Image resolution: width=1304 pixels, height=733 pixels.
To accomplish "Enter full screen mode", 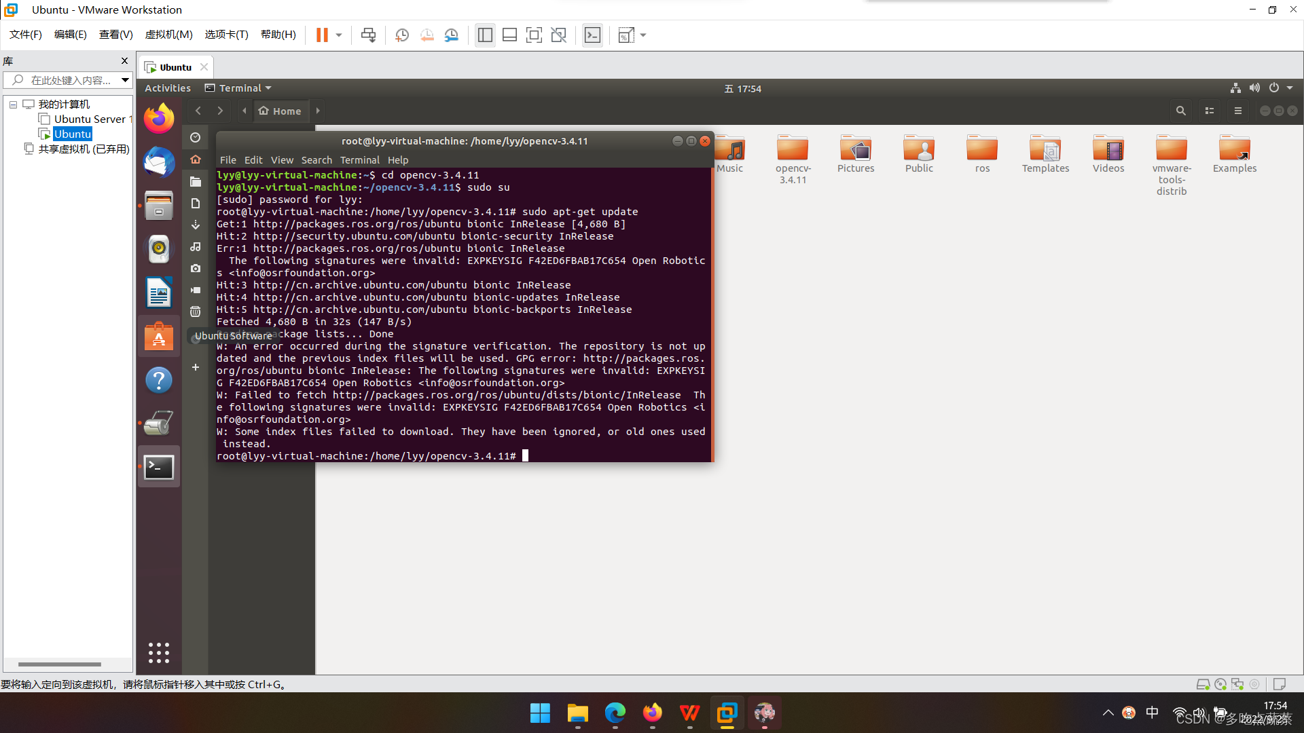I will [535, 35].
